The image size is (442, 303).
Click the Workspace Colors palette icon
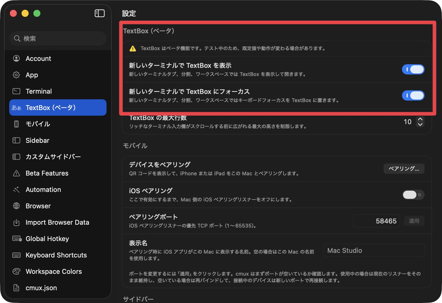[x=16, y=271]
